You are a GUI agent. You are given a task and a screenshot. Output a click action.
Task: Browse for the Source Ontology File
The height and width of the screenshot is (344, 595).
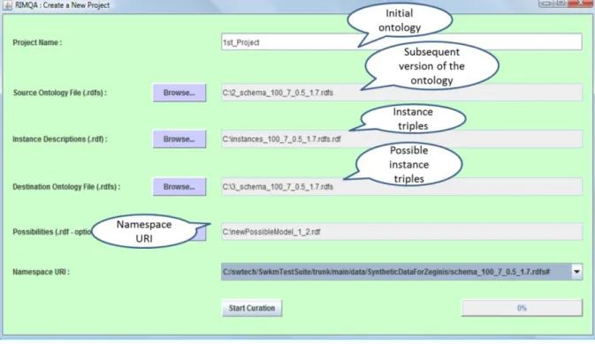point(179,93)
